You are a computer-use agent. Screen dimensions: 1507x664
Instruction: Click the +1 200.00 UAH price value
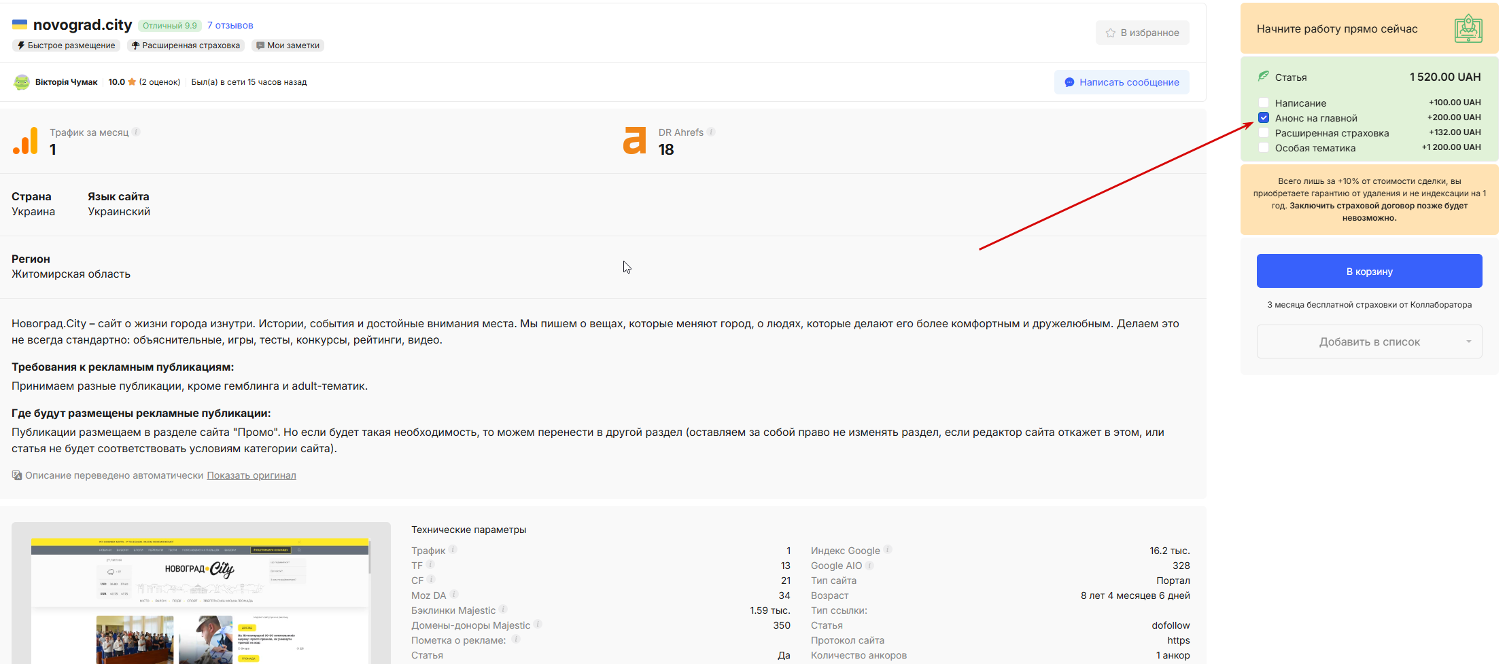pyautogui.click(x=1451, y=147)
